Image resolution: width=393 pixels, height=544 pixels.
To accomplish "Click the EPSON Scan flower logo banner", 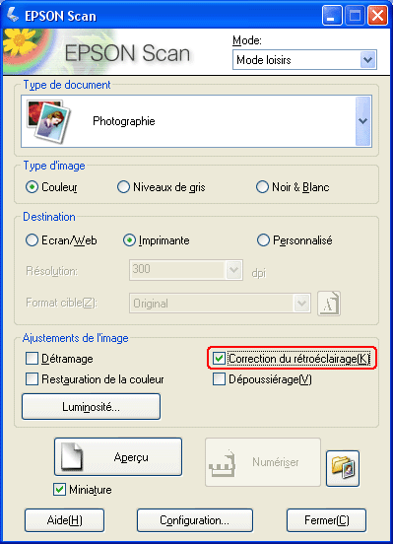I will [98, 52].
